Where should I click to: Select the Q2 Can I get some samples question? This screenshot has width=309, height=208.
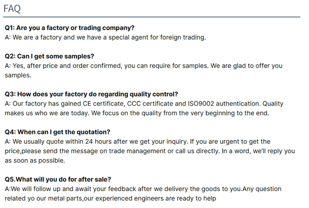click(x=49, y=56)
